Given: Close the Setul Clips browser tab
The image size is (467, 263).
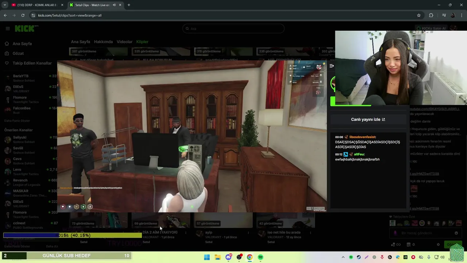Looking at the screenshot, I should 121,5.
